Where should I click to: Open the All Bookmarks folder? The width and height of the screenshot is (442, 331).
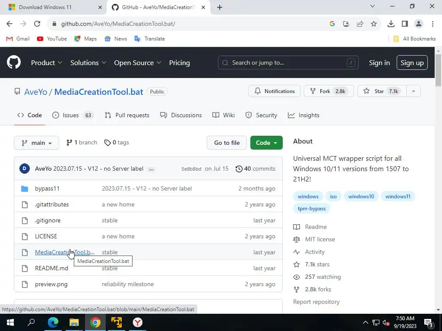[x=414, y=39]
